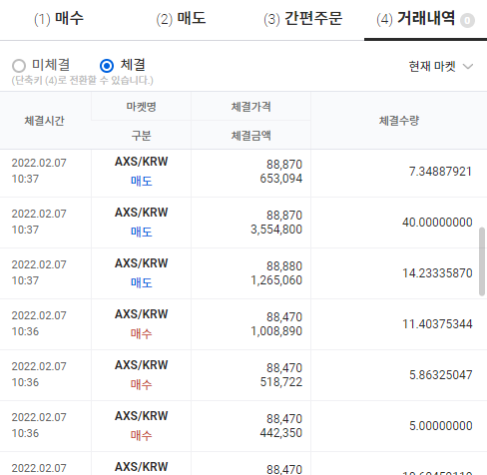Open the 간편주문 tab
Screen dimensions: 487x475
pyautogui.click(x=302, y=18)
